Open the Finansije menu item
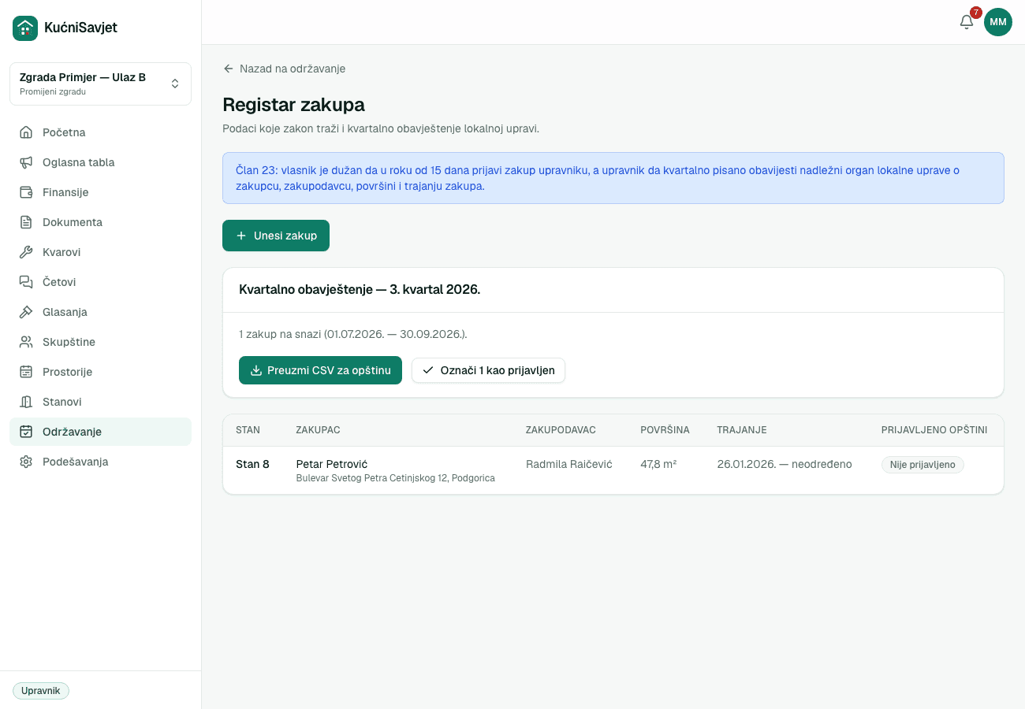Viewport: 1025px width, 709px height. [x=100, y=192]
